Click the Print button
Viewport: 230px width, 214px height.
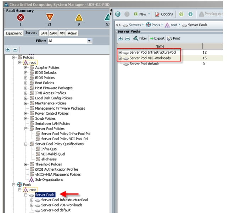174,38
